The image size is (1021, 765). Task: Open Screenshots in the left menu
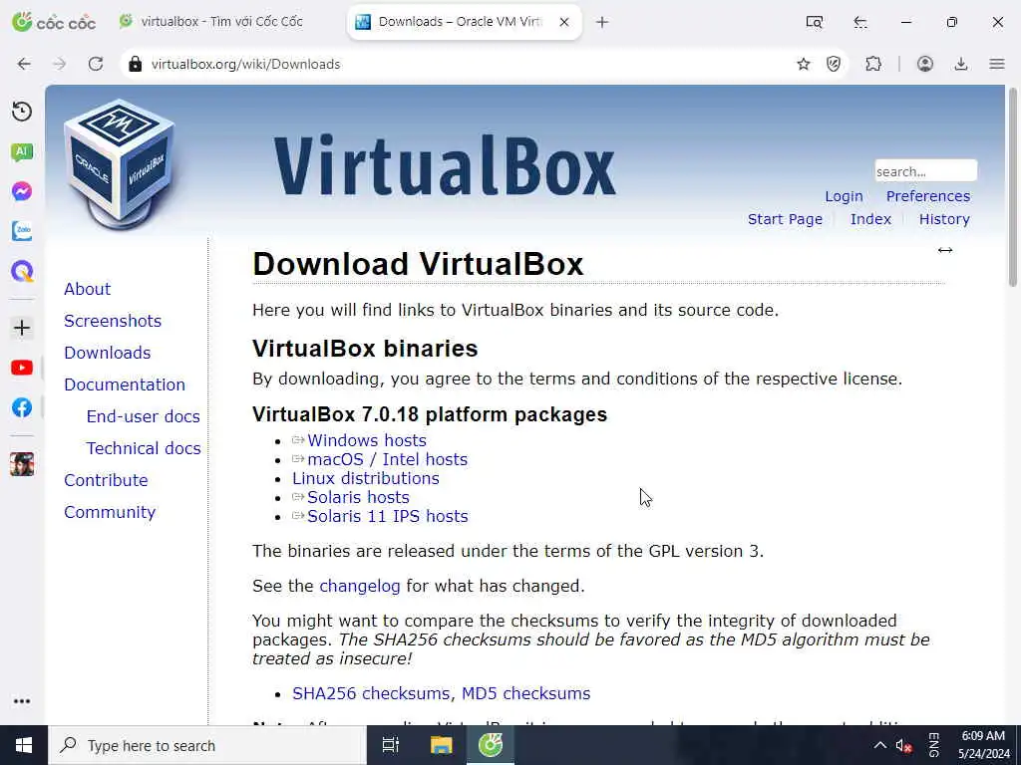(113, 321)
